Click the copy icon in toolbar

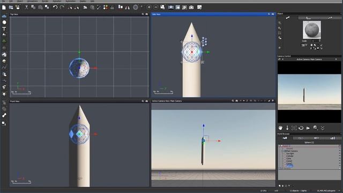33,7
